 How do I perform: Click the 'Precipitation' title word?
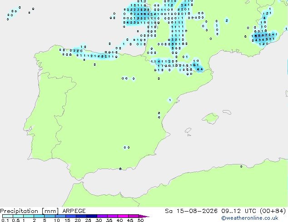19,211
